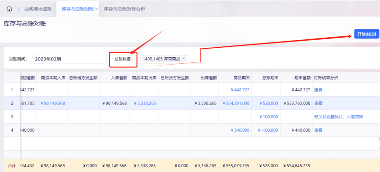Click ¥553,763.008 期末差额 in row 2

[297, 103]
